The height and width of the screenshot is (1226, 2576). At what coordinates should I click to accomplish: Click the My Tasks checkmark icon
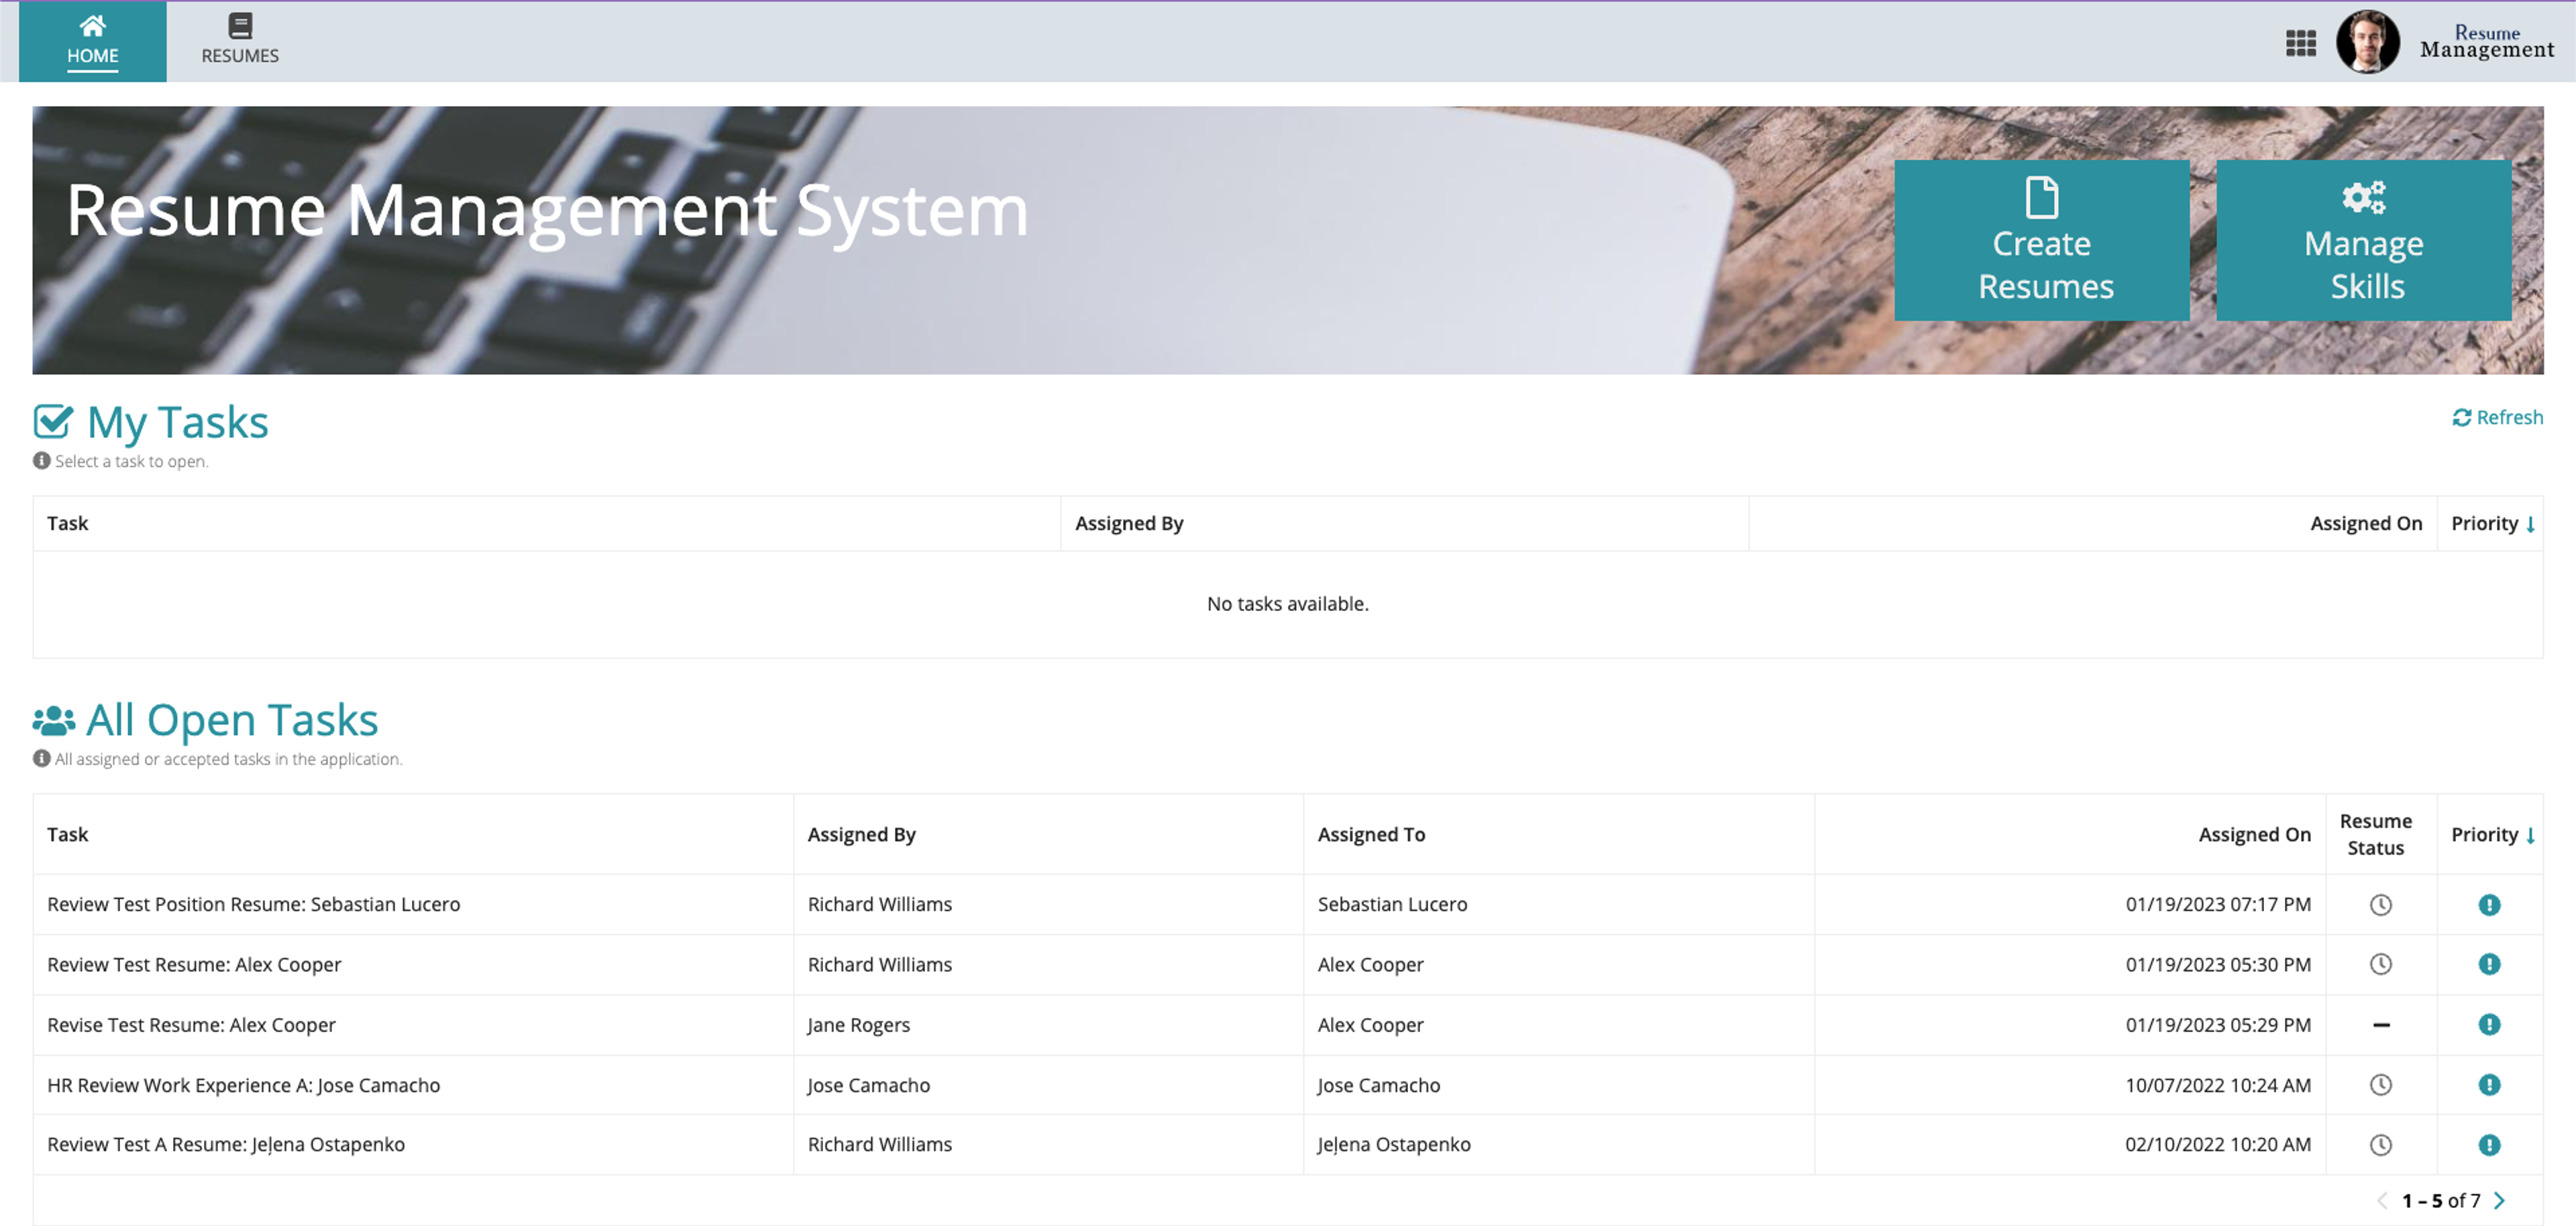(53, 421)
